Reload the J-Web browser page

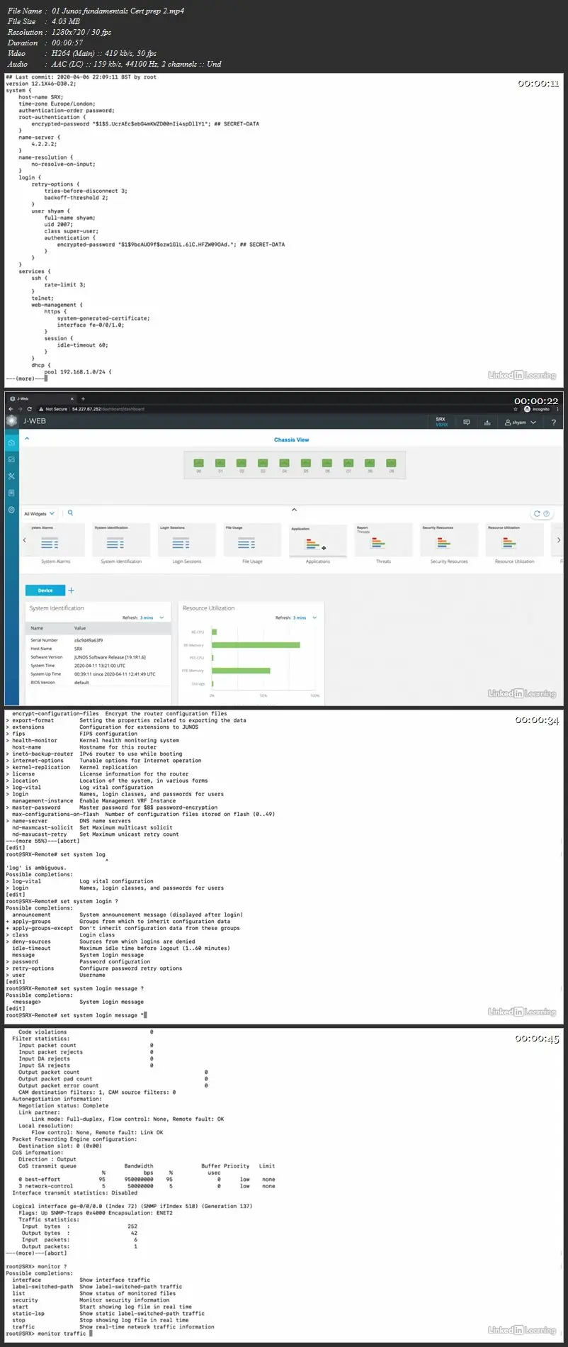pyautogui.click(x=30, y=409)
